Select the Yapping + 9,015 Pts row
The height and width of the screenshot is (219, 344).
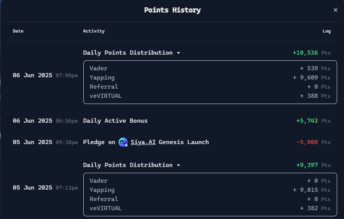click(x=210, y=190)
